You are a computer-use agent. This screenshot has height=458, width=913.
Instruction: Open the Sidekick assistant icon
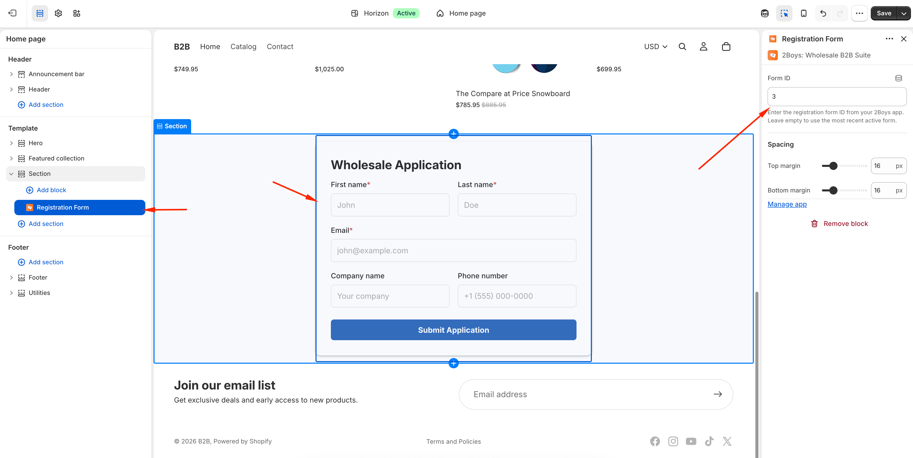tap(765, 13)
